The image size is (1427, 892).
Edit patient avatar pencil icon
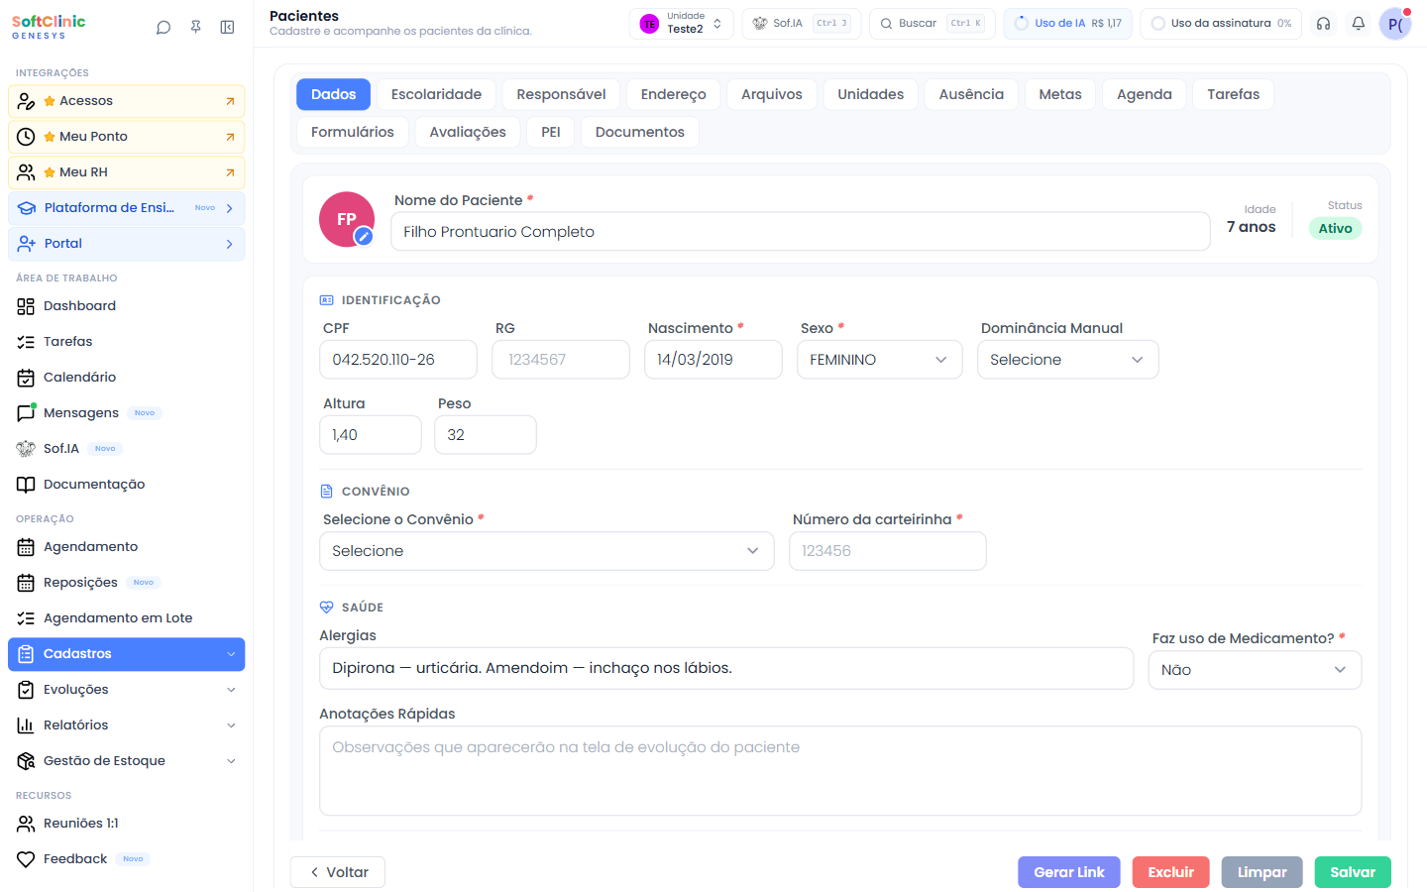(x=364, y=236)
